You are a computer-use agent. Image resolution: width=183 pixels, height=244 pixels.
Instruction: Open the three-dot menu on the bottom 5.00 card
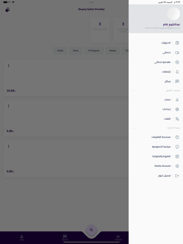pos(9,146)
